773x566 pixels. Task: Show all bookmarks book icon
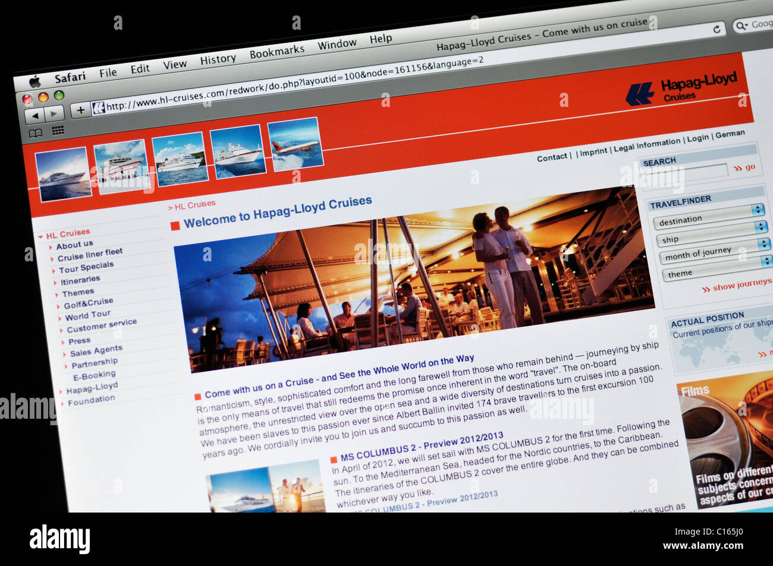pos(36,133)
